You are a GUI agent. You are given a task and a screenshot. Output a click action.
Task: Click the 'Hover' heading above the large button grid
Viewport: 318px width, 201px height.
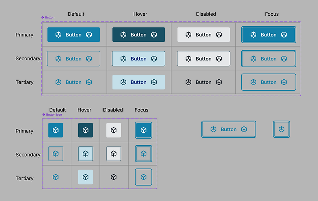point(140,14)
